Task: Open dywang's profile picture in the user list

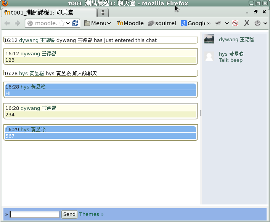Action: pyautogui.click(x=209, y=39)
